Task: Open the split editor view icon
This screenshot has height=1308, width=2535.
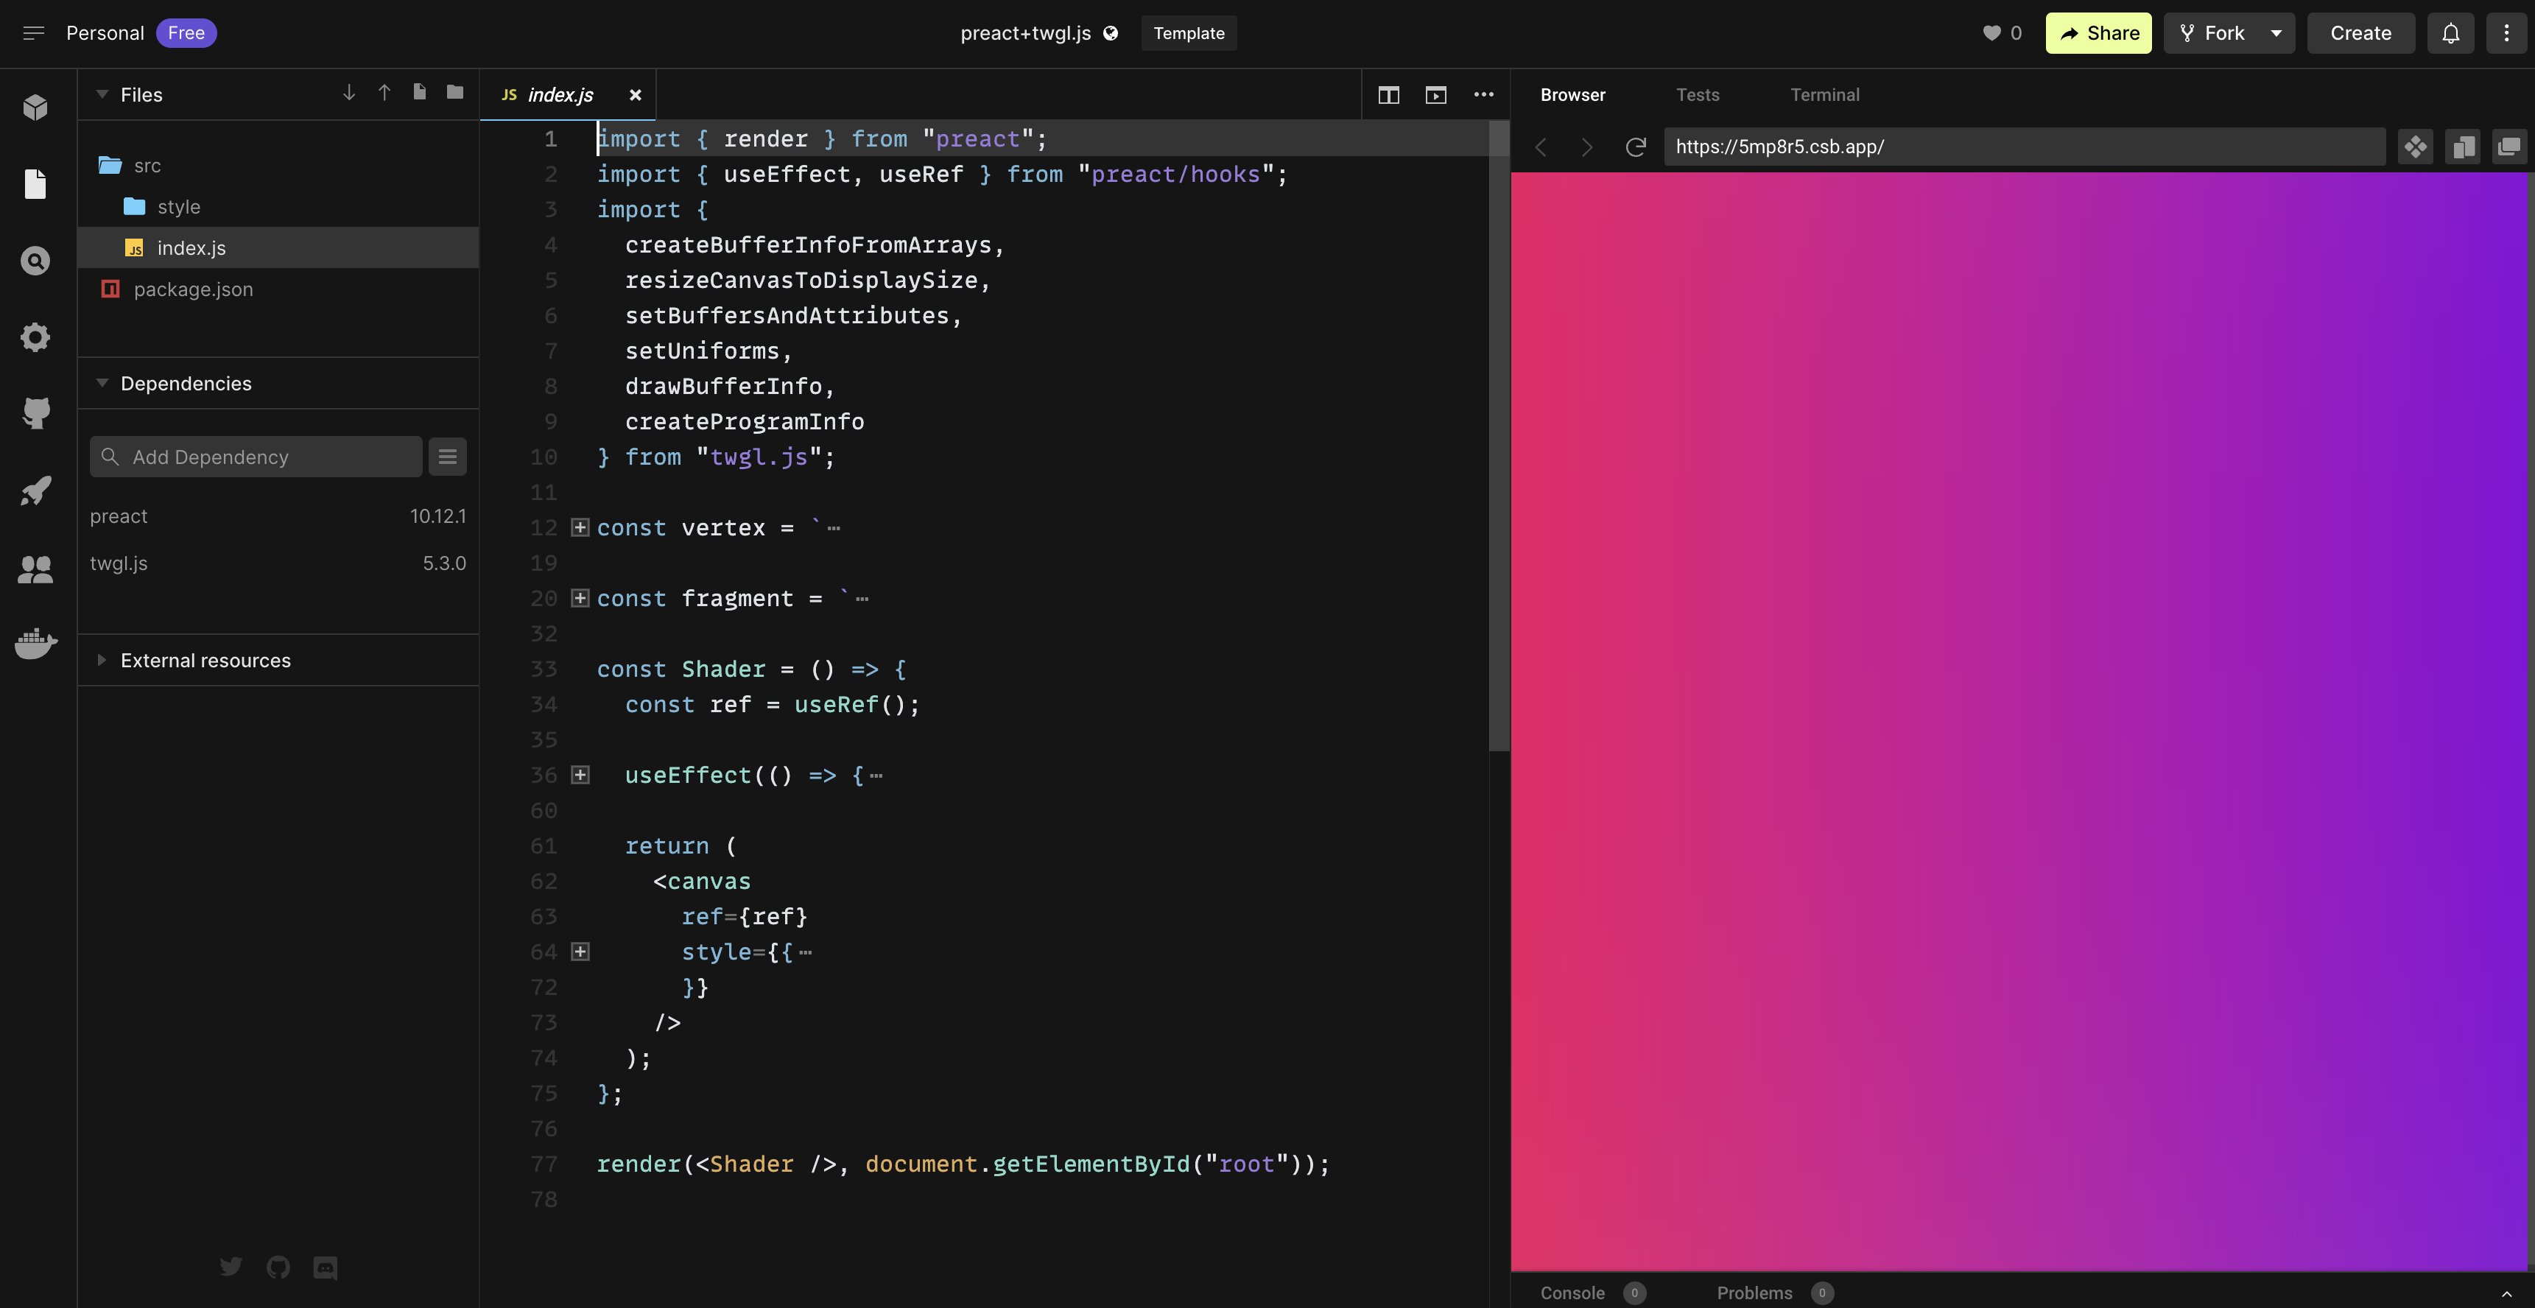Action: coord(1388,94)
